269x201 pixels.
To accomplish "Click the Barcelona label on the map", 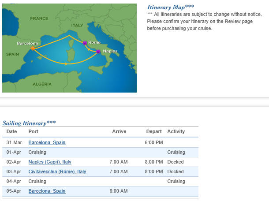I will [27, 43].
